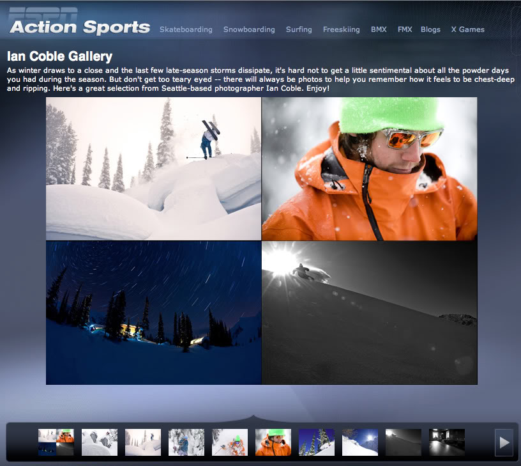Open the FMX section
The width and height of the screenshot is (521, 466).
pos(405,29)
